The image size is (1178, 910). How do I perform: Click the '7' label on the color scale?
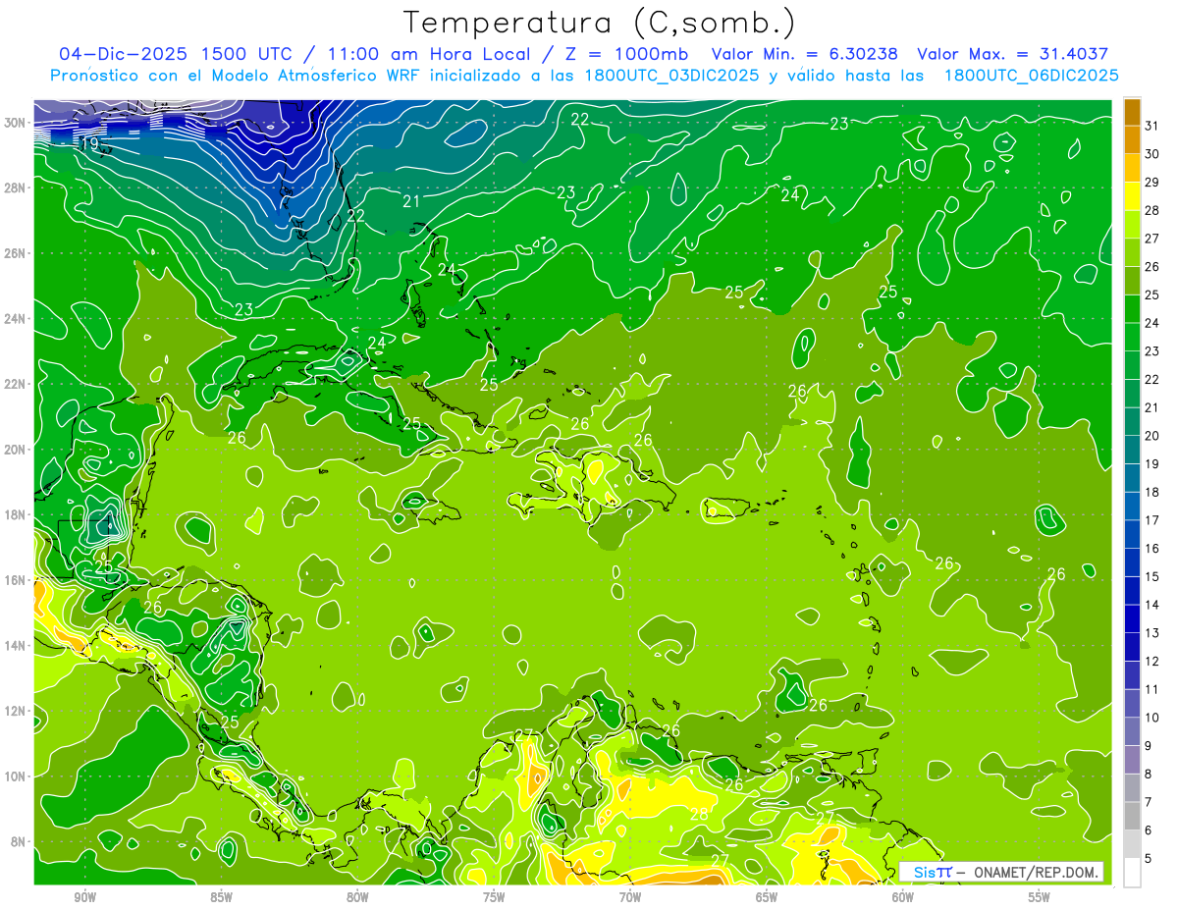pyautogui.click(x=1149, y=802)
